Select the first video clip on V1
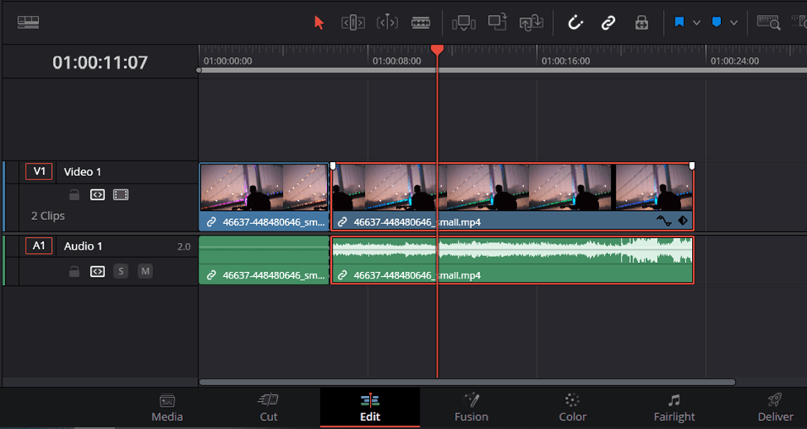Image resolution: width=807 pixels, height=429 pixels. click(264, 197)
